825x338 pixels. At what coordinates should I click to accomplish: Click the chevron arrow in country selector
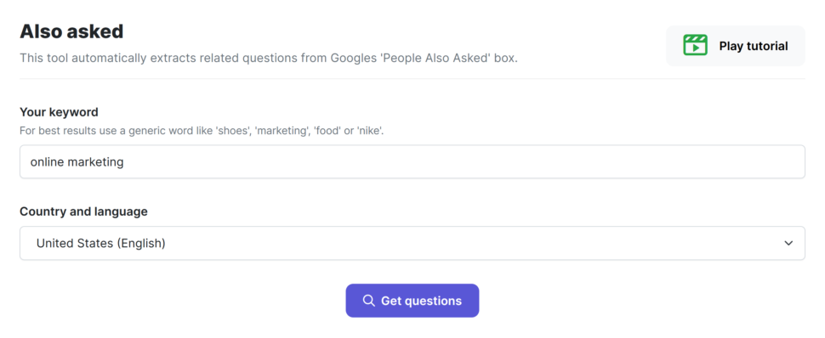788,243
